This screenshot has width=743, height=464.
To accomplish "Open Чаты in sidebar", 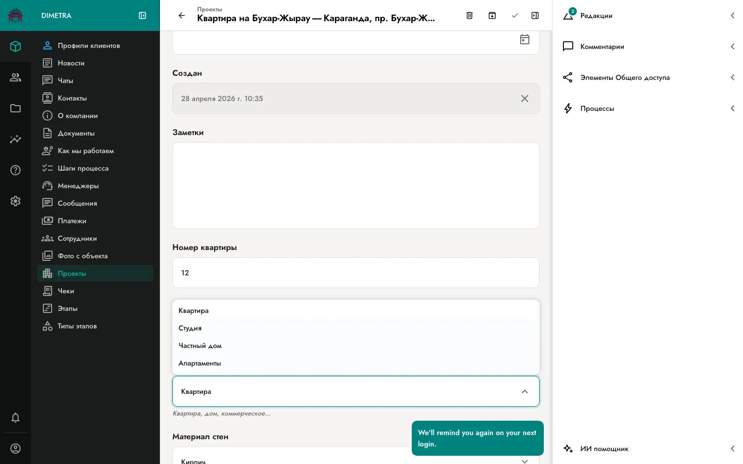I will tap(95, 80).
